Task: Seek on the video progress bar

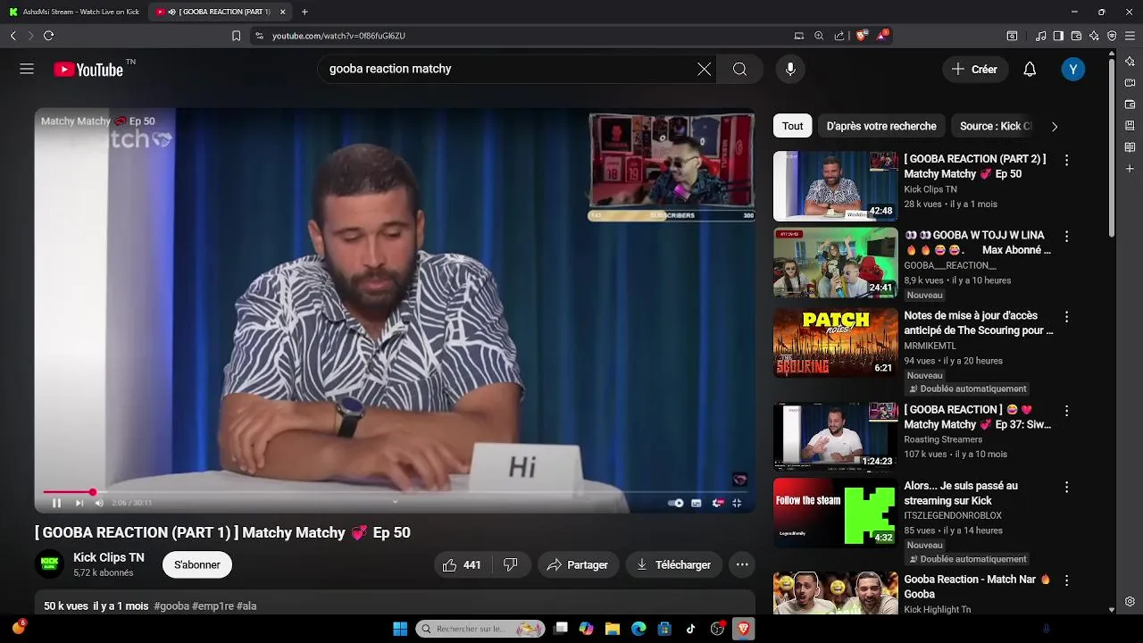Action: pyautogui.click(x=394, y=492)
